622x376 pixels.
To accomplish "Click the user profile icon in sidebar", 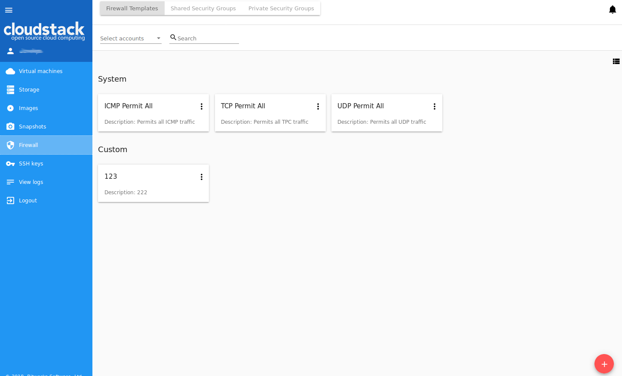I will point(10,51).
